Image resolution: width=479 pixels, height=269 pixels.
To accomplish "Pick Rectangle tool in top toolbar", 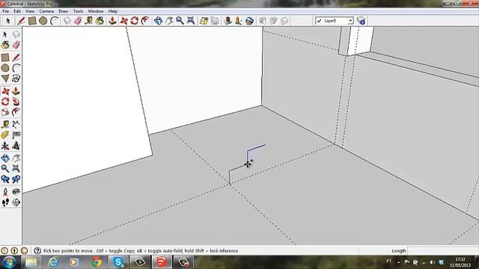I will (32, 21).
